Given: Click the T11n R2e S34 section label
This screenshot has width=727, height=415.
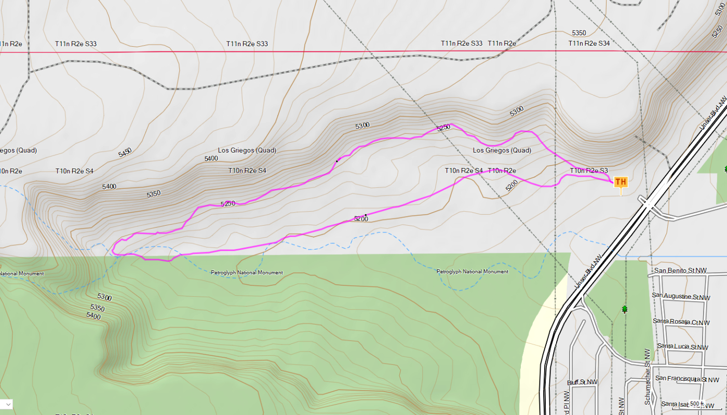Looking at the screenshot, I should (x=589, y=44).
